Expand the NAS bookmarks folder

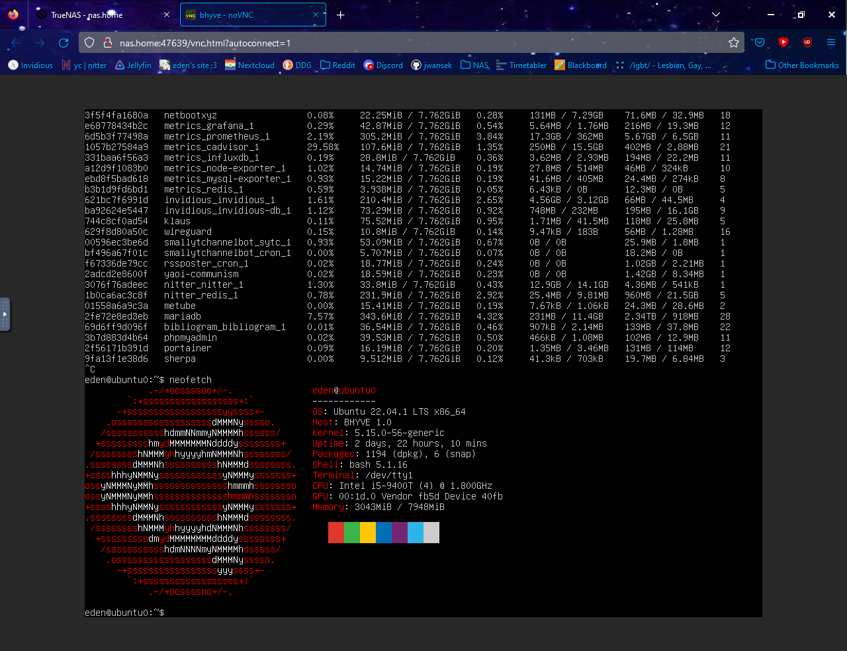pos(474,65)
